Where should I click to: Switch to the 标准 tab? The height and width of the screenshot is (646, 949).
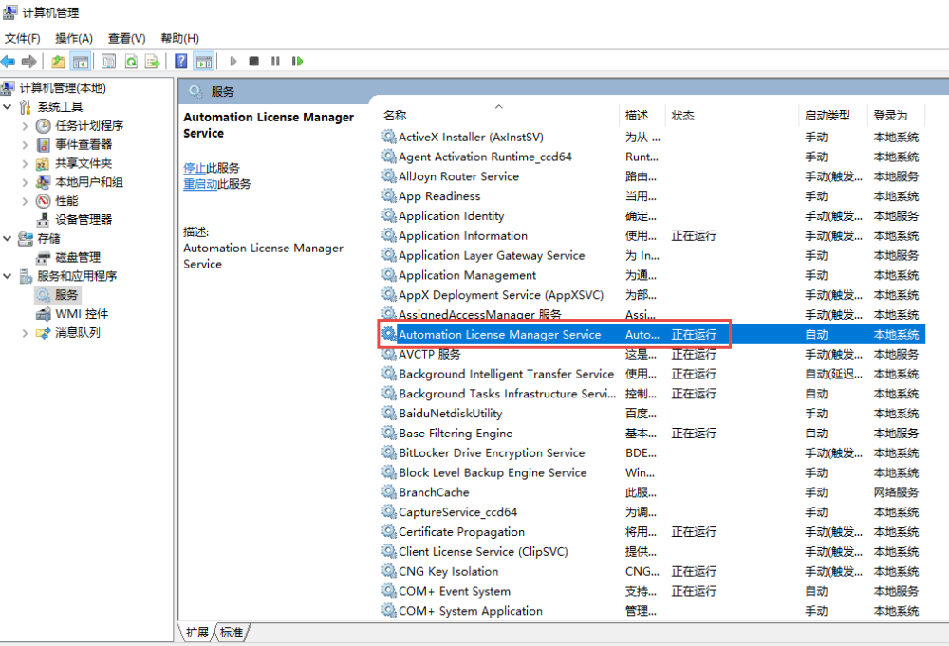[x=231, y=632]
